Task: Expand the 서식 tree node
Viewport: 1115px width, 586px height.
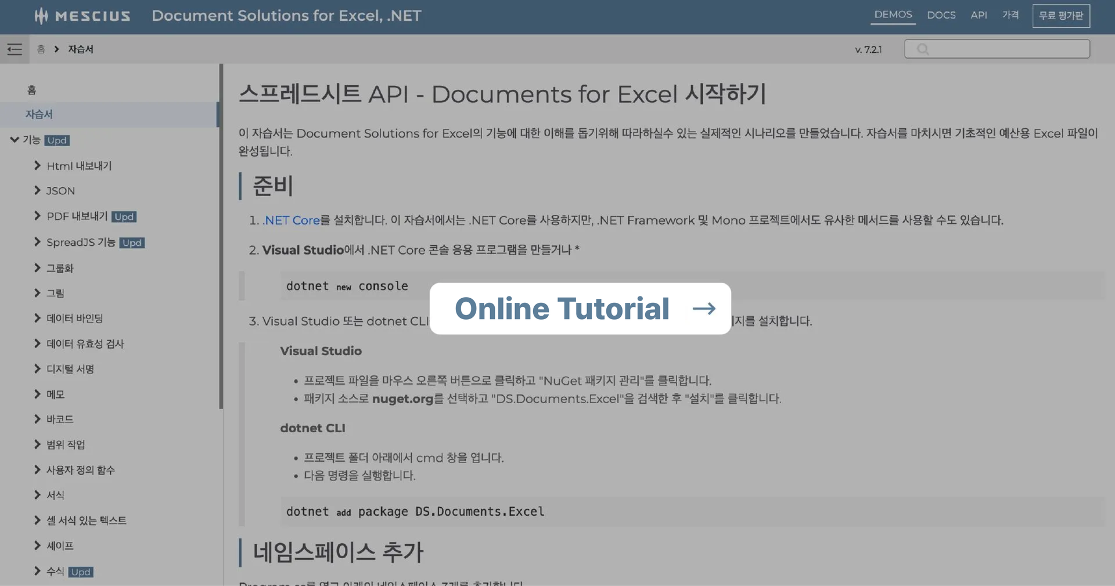Action: 37,495
